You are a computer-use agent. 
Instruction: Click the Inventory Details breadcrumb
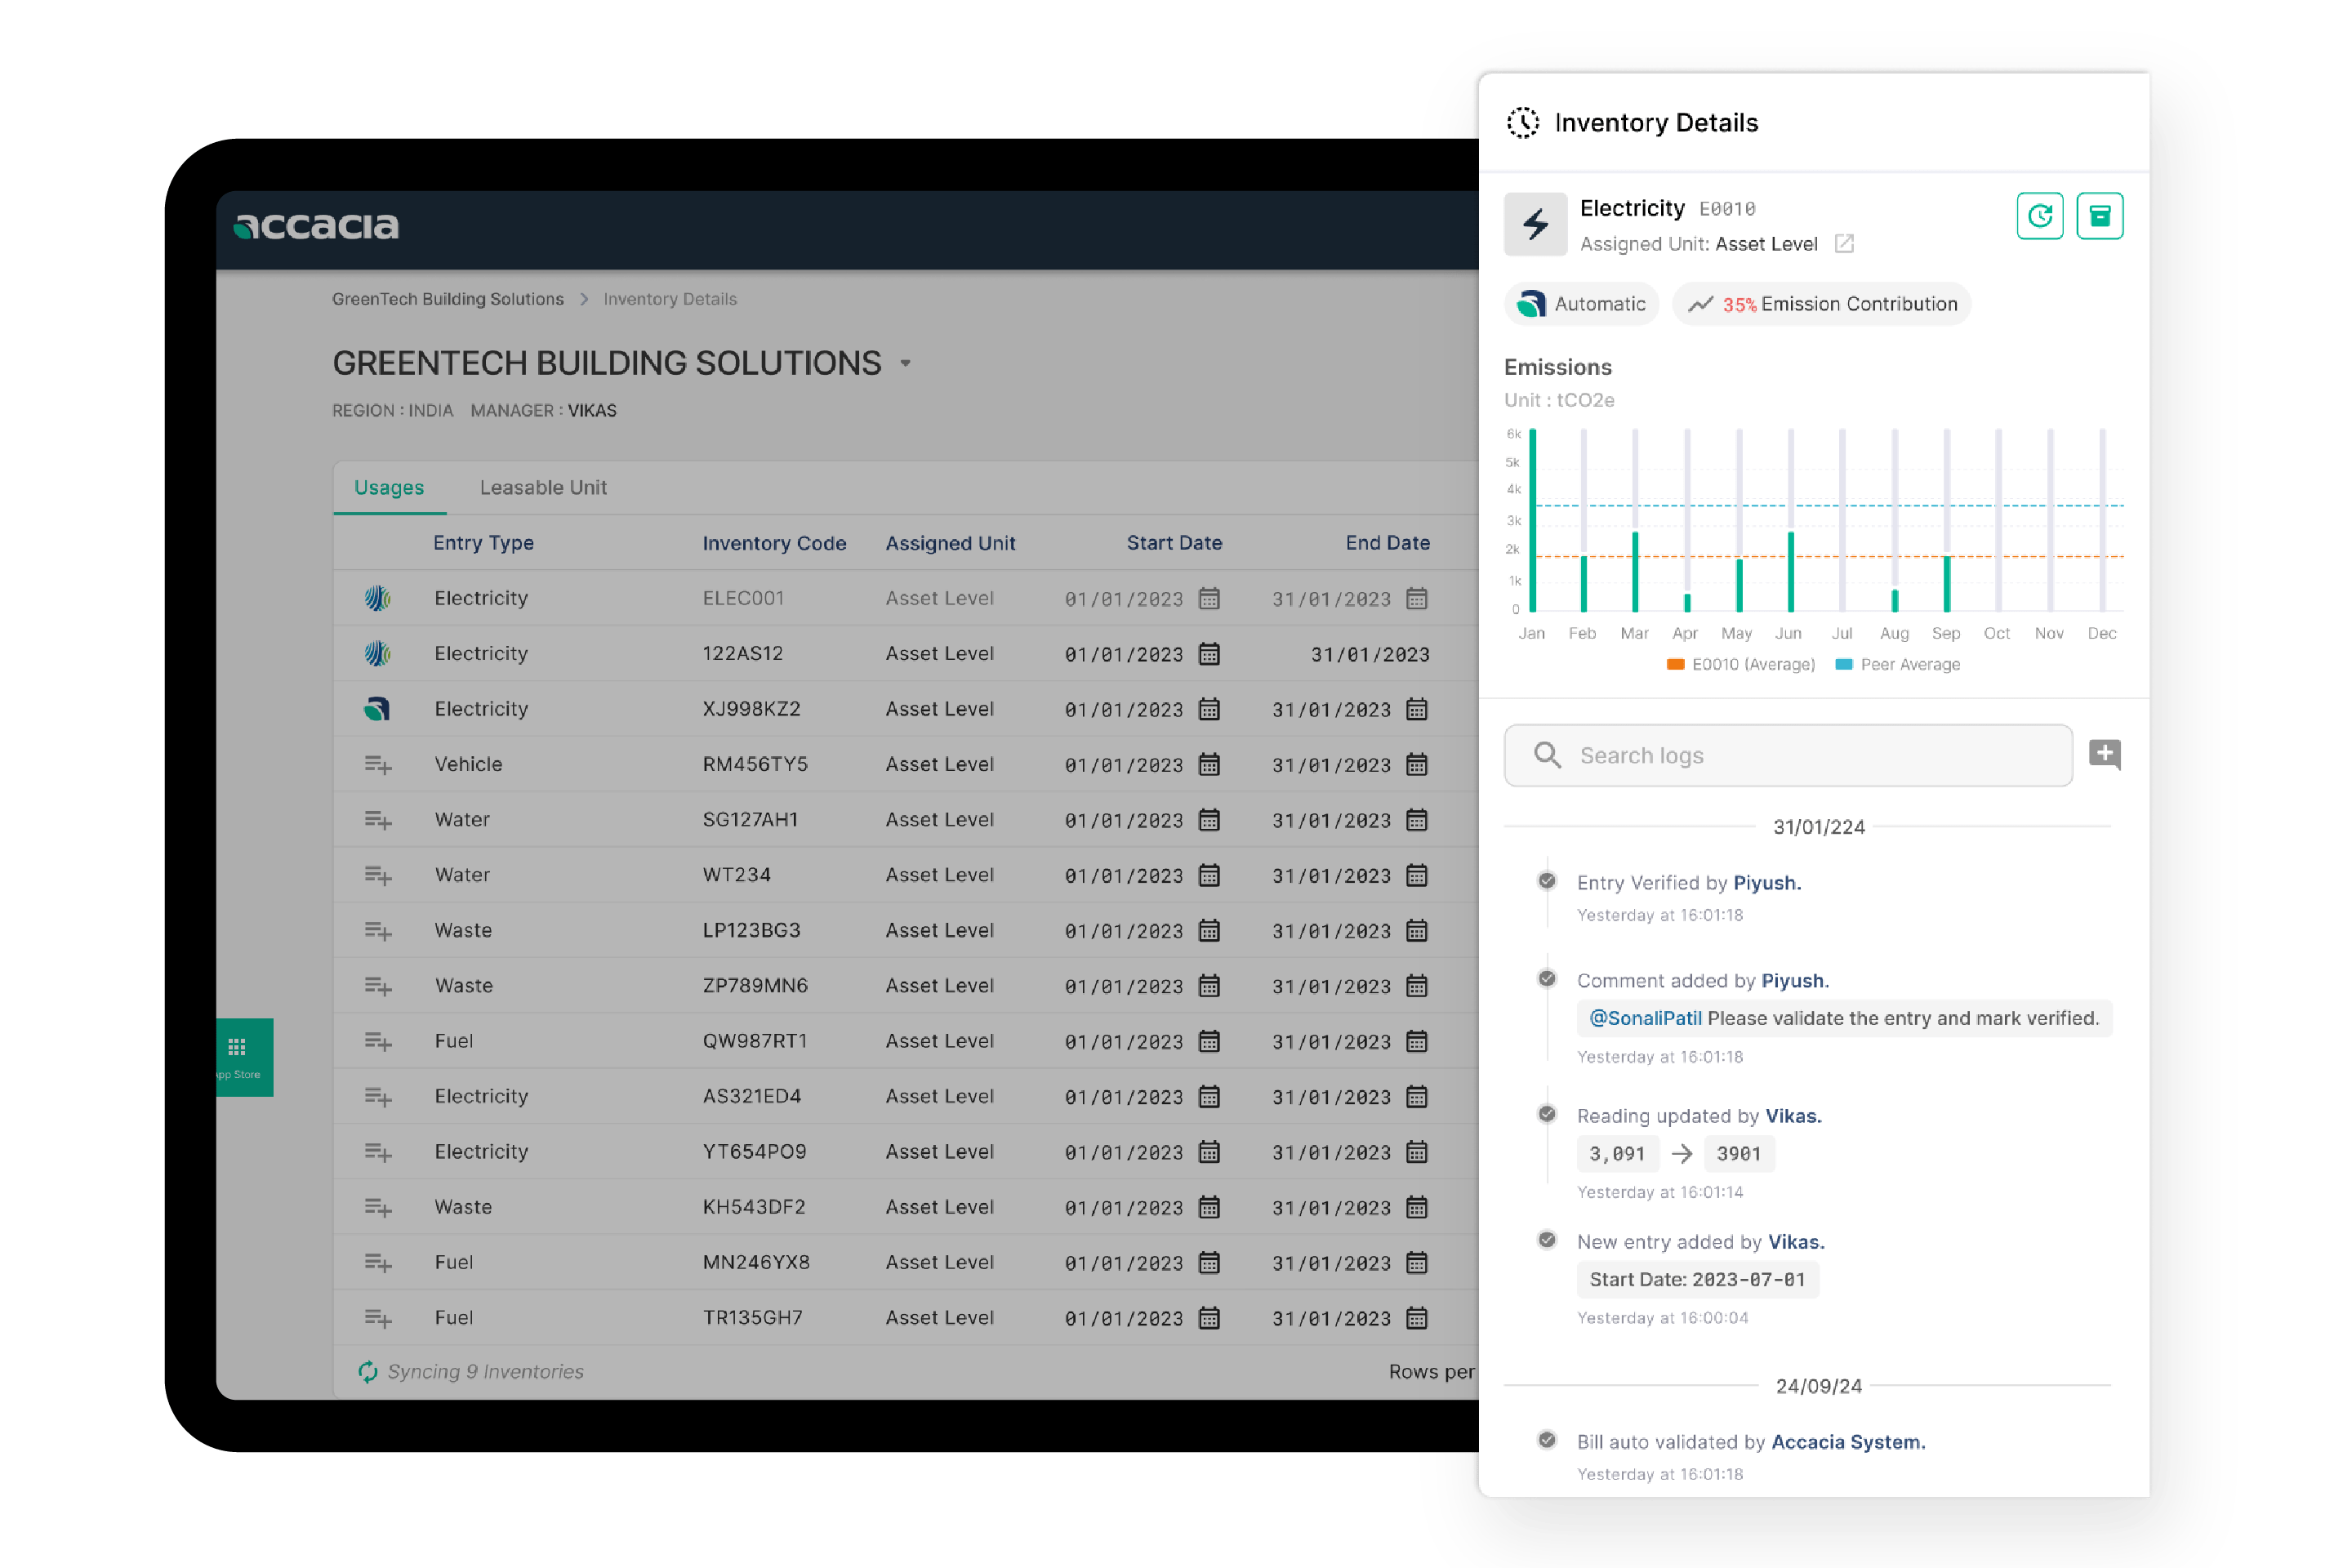pos(670,299)
